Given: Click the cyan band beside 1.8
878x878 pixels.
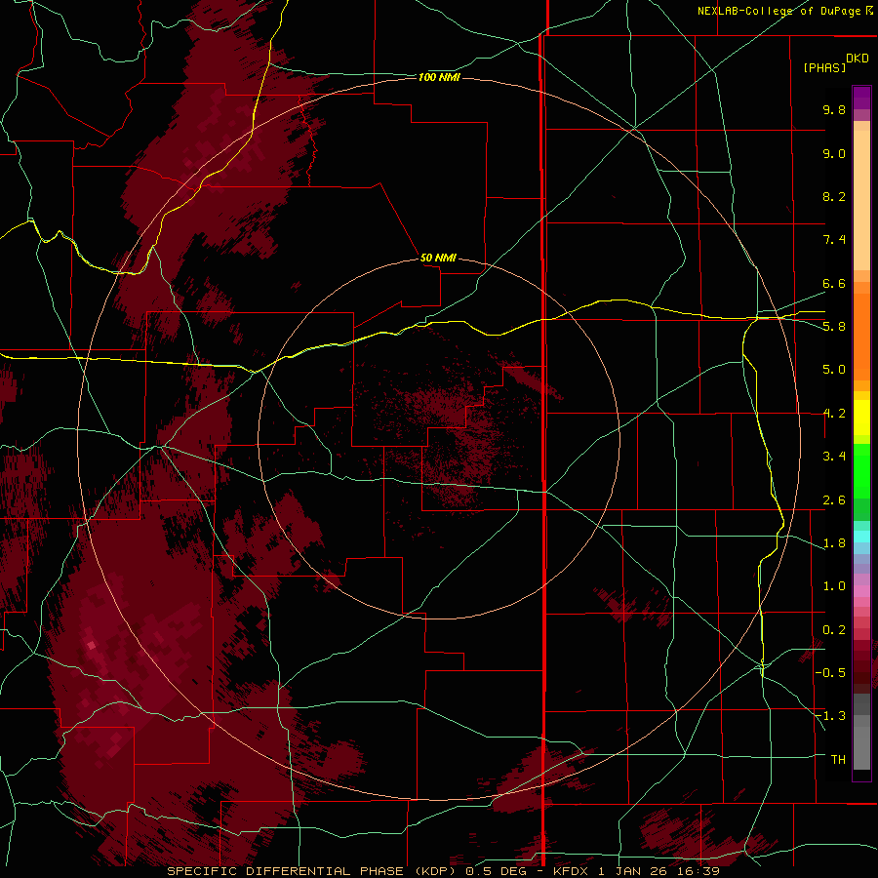Looking at the screenshot, I should (861, 537).
